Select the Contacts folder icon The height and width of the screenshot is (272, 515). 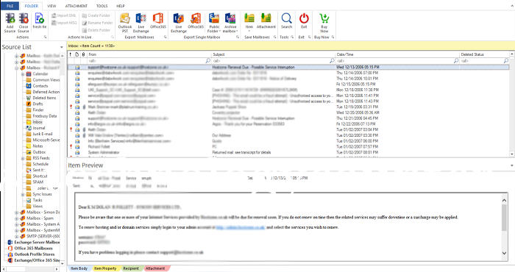[x=29, y=85]
